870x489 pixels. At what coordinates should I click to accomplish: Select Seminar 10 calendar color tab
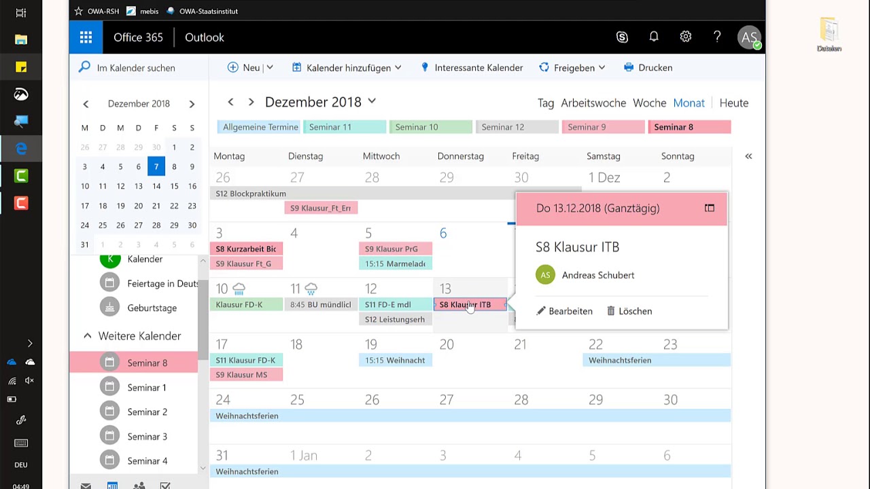coord(431,127)
